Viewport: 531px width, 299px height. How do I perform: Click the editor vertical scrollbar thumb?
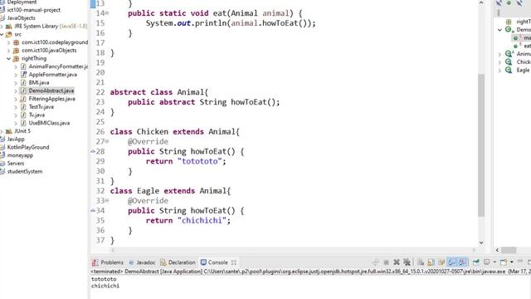click(x=481, y=145)
